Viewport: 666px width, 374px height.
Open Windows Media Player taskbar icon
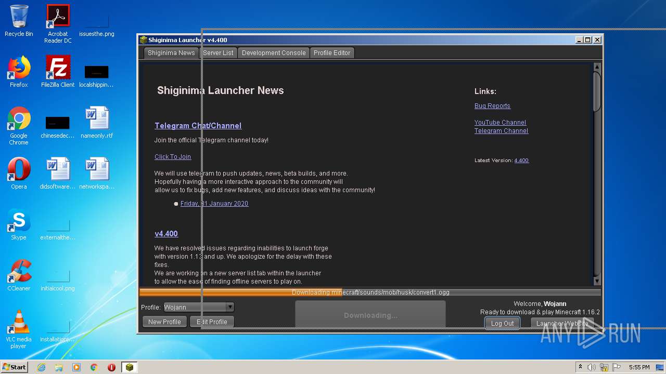pos(76,367)
